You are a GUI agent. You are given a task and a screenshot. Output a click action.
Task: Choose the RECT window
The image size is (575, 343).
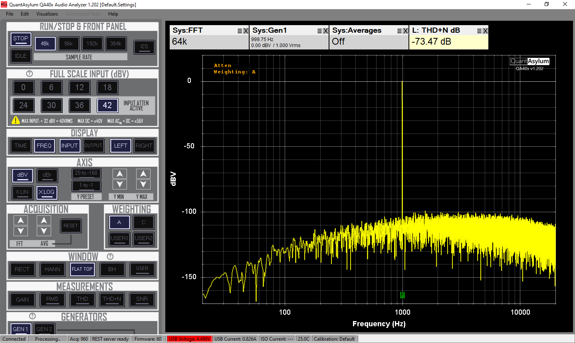point(22,270)
